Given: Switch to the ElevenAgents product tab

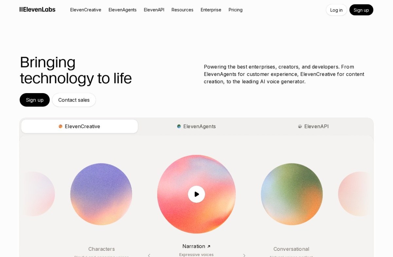Looking at the screenshot, I should tap(196, 127).
